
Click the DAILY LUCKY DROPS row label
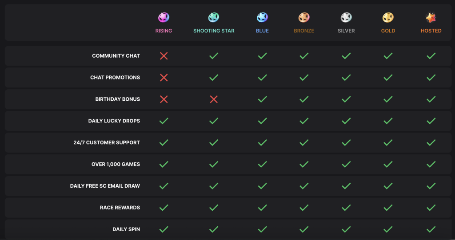(x=114, y=121)
